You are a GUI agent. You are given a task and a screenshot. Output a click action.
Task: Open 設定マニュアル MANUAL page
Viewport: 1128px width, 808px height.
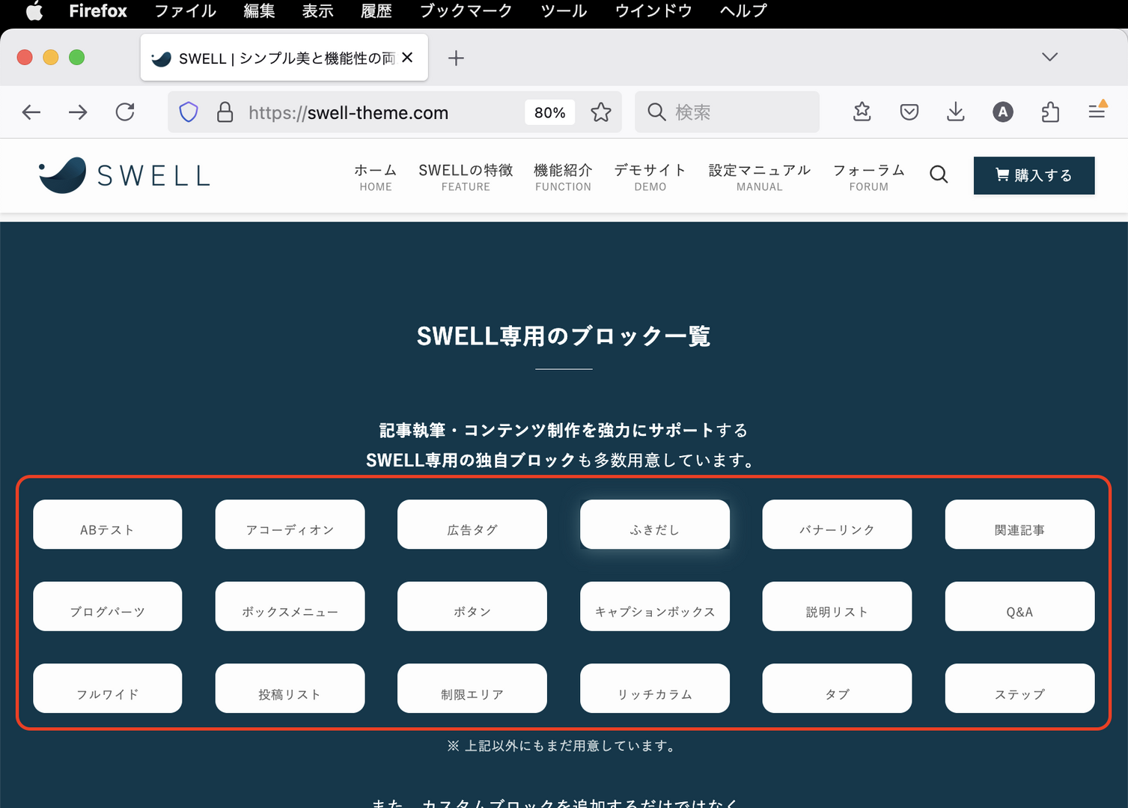point(759,177)
